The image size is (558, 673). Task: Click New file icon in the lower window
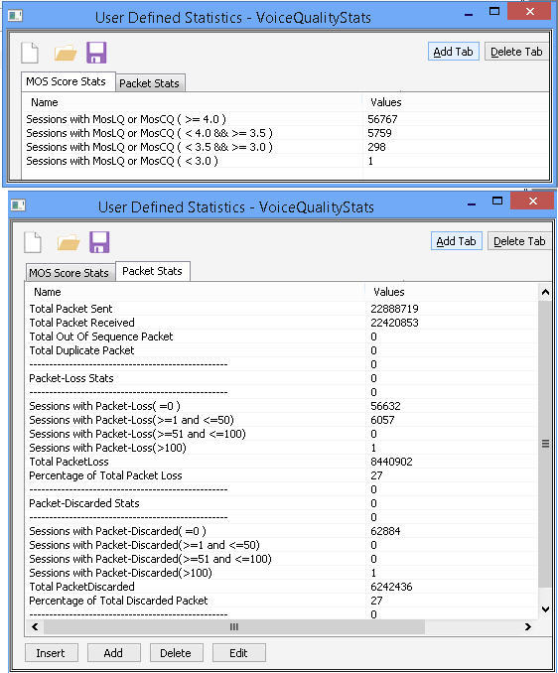pyautogui.click(x=33, y=242)
